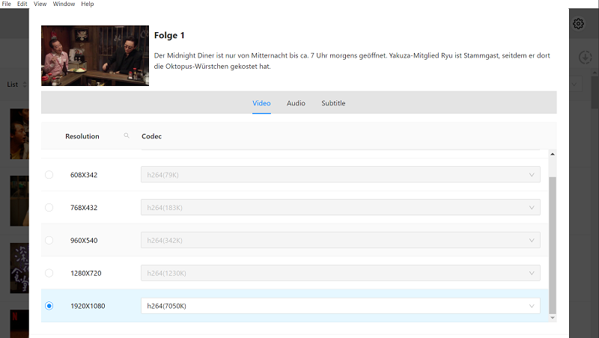
Task: Click the resolution list scrollbar up arrow
Action: point(553,154)
